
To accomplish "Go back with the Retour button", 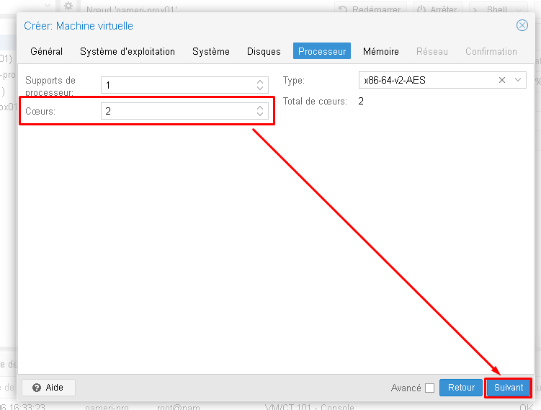I will (x=461, y=388).
